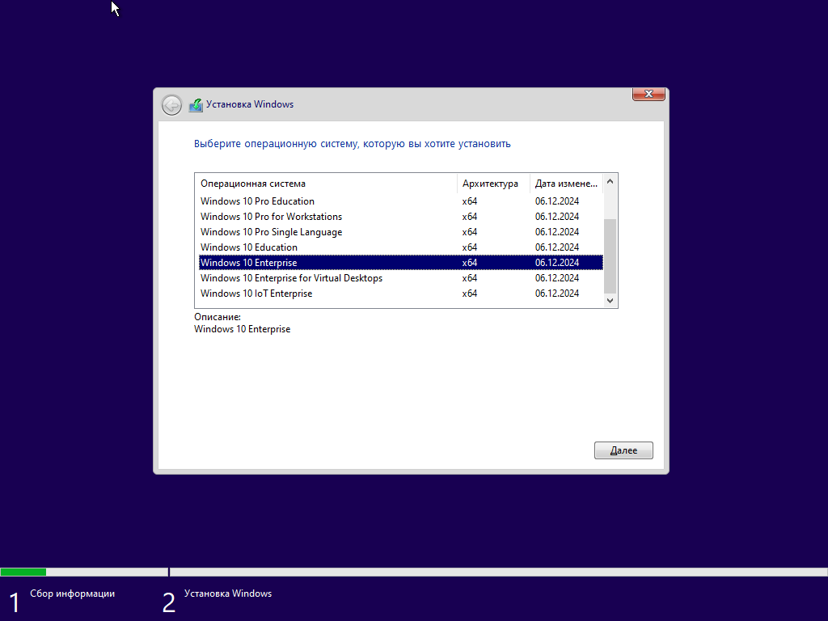
Task: Click x64 in Windows 10 Education row
Action: pos(470,247)
